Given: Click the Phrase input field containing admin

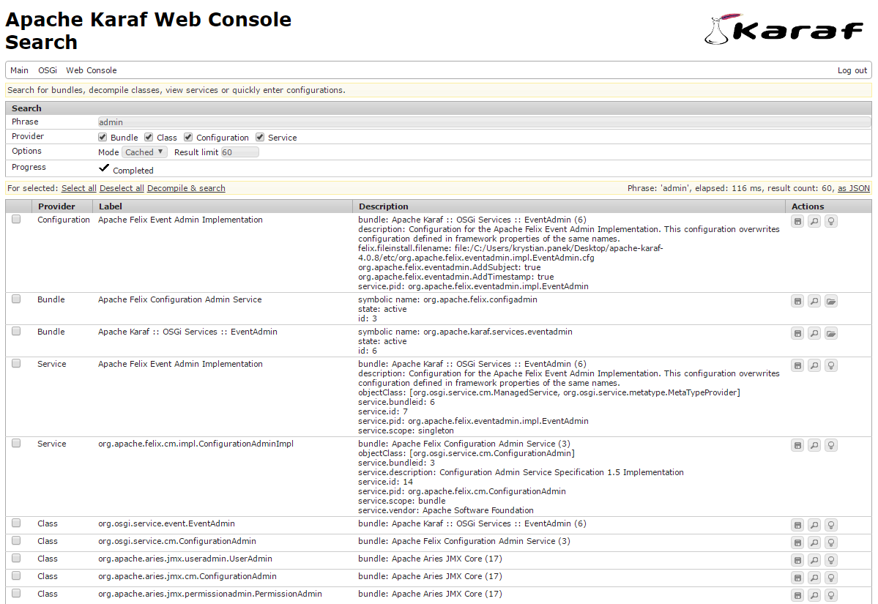Looking at the screenshot, I should [484, 122].
